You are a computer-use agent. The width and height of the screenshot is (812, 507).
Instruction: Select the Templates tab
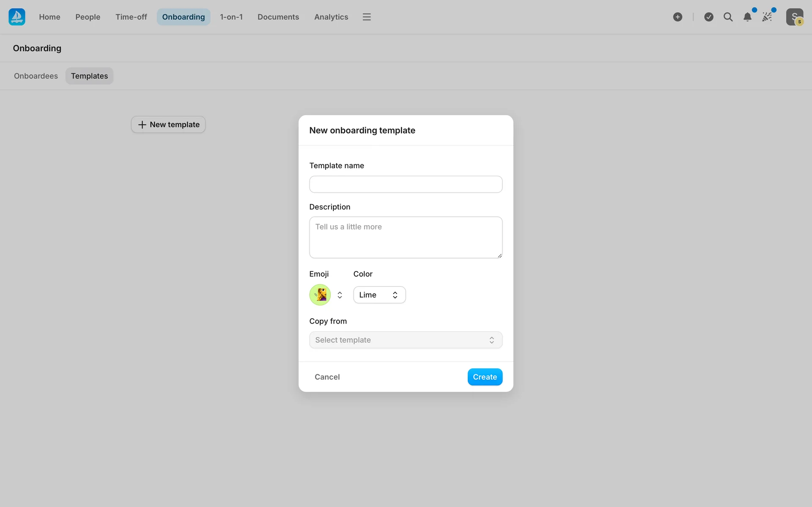pos(89,76)
